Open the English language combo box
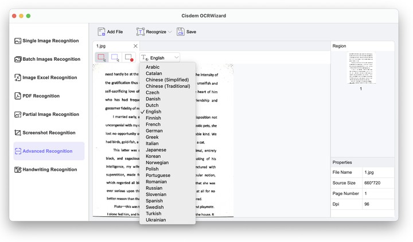 (160, 57)
